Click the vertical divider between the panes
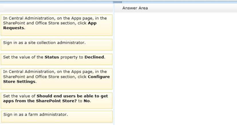 pos(114,64)
